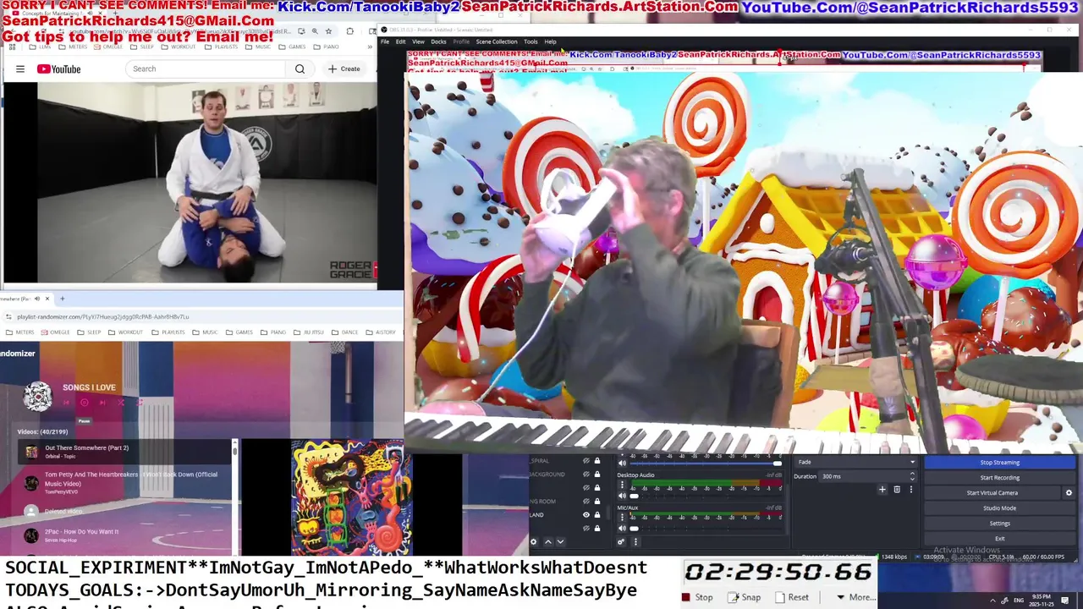Mute the Mic/Aux speaker icon
The height and width of the screenshot is (609, 1083).
pyautogui.click(x=623, y=528)
